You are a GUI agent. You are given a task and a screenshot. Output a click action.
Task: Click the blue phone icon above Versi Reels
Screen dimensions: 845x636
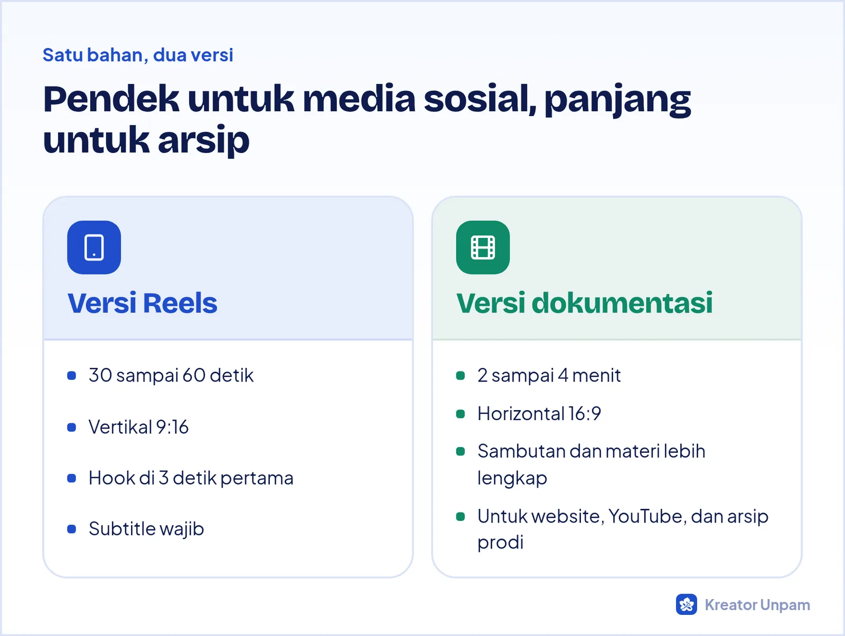point(94,248)
